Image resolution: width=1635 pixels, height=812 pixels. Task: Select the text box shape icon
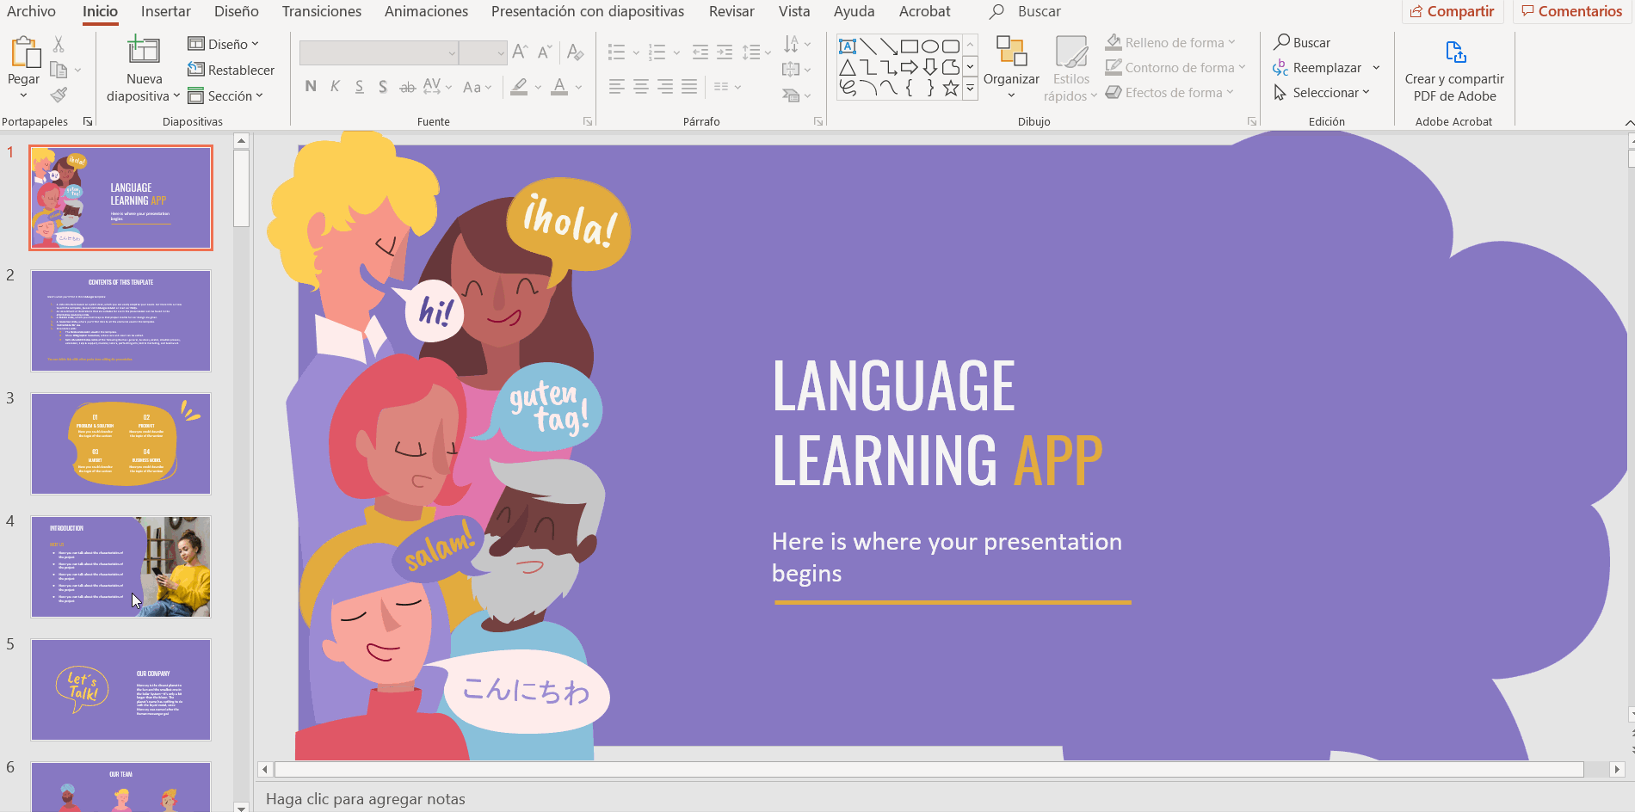point(848,46)
